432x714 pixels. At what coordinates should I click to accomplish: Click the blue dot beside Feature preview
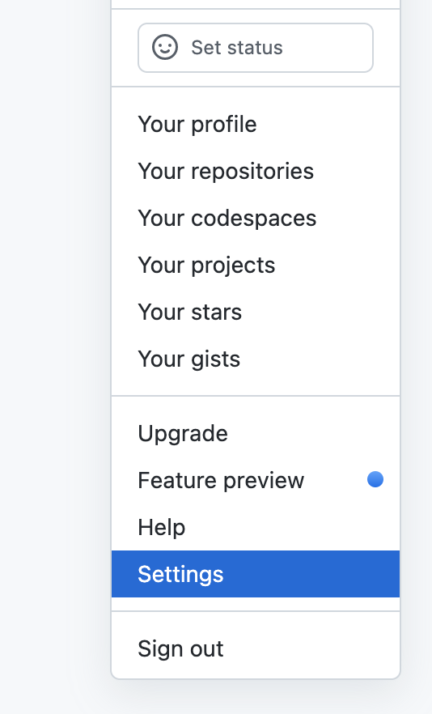click(375, 479)
